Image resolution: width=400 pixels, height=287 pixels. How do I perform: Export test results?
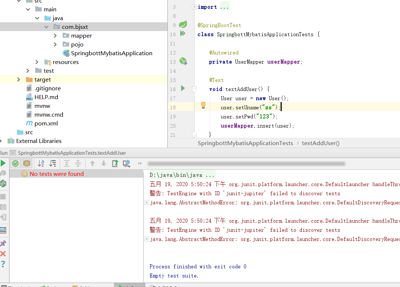(115, 163)
